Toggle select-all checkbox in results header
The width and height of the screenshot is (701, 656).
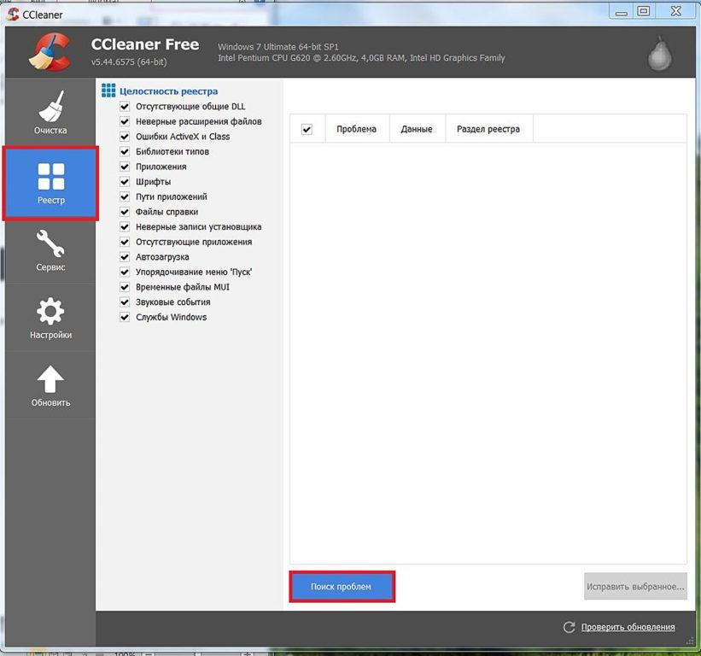click(307, 129)
